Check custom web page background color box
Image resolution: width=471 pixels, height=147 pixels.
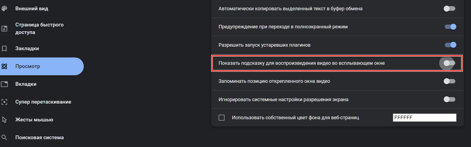tap(222, 118)
